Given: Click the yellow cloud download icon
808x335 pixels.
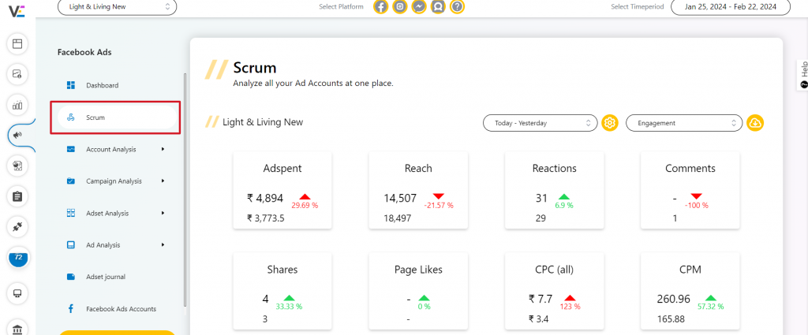Looking at the screenshot, I should pos(755,123).
